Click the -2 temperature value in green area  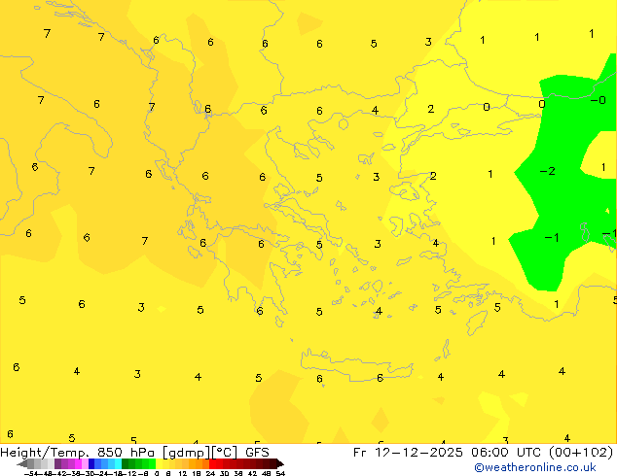(x=547, y=171)
